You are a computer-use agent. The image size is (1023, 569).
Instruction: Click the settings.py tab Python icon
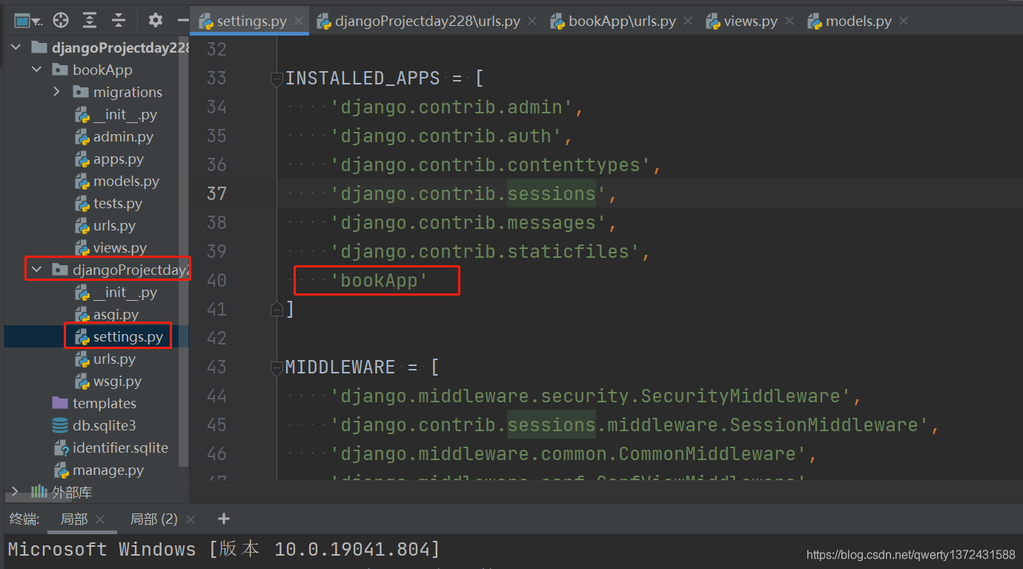tap(206, 21)
